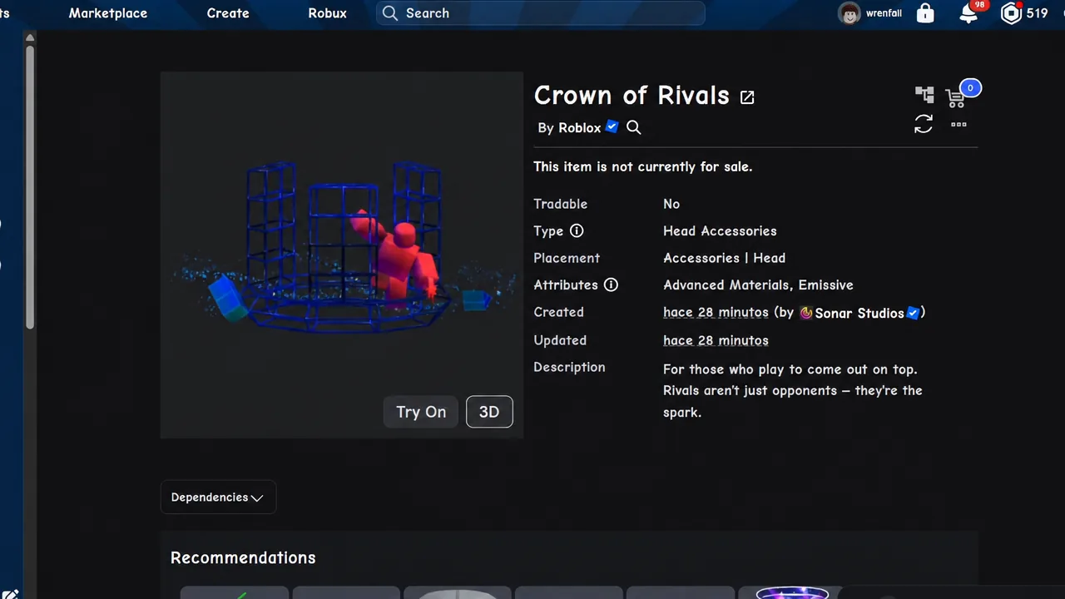Open wrenfall avatar profile icon
Image resolution: width=1065 pixels, height=599 pixels.
click(x=850, y=13)
